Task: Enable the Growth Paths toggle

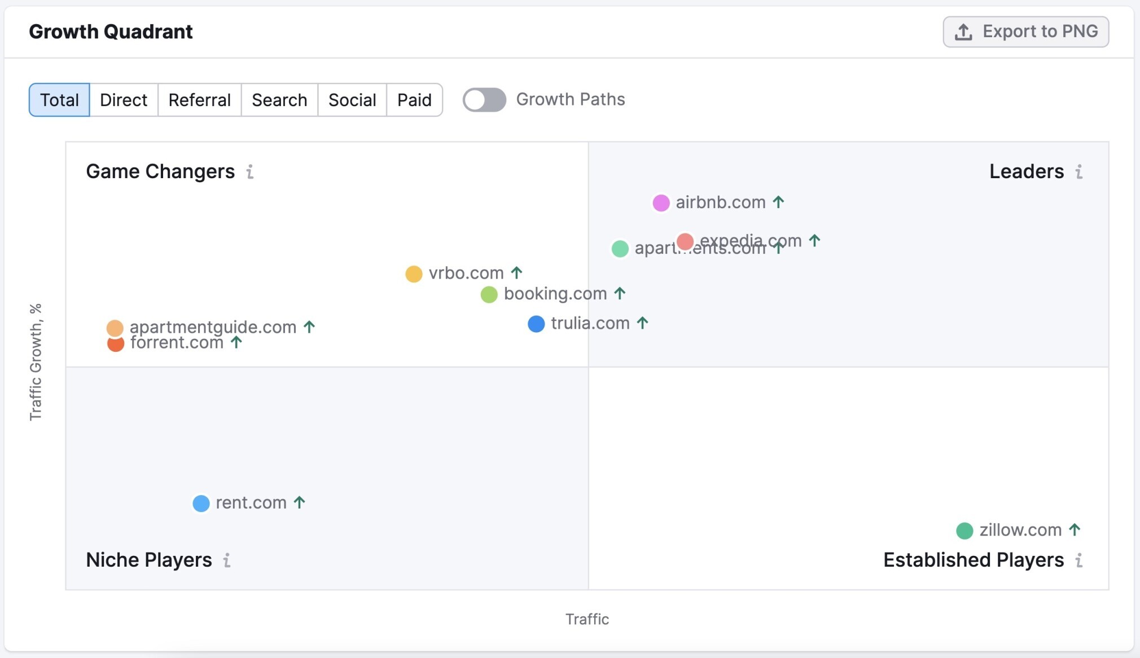Action: [484, 100]
